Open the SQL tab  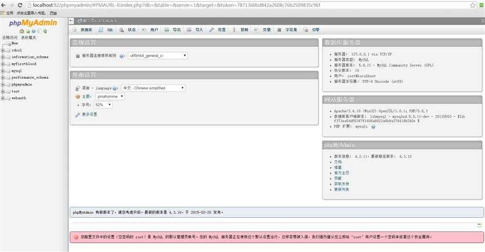(x=106, y=30)
